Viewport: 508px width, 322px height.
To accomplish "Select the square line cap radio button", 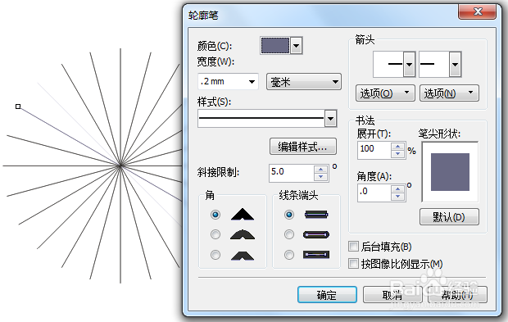I will (289, 215).
